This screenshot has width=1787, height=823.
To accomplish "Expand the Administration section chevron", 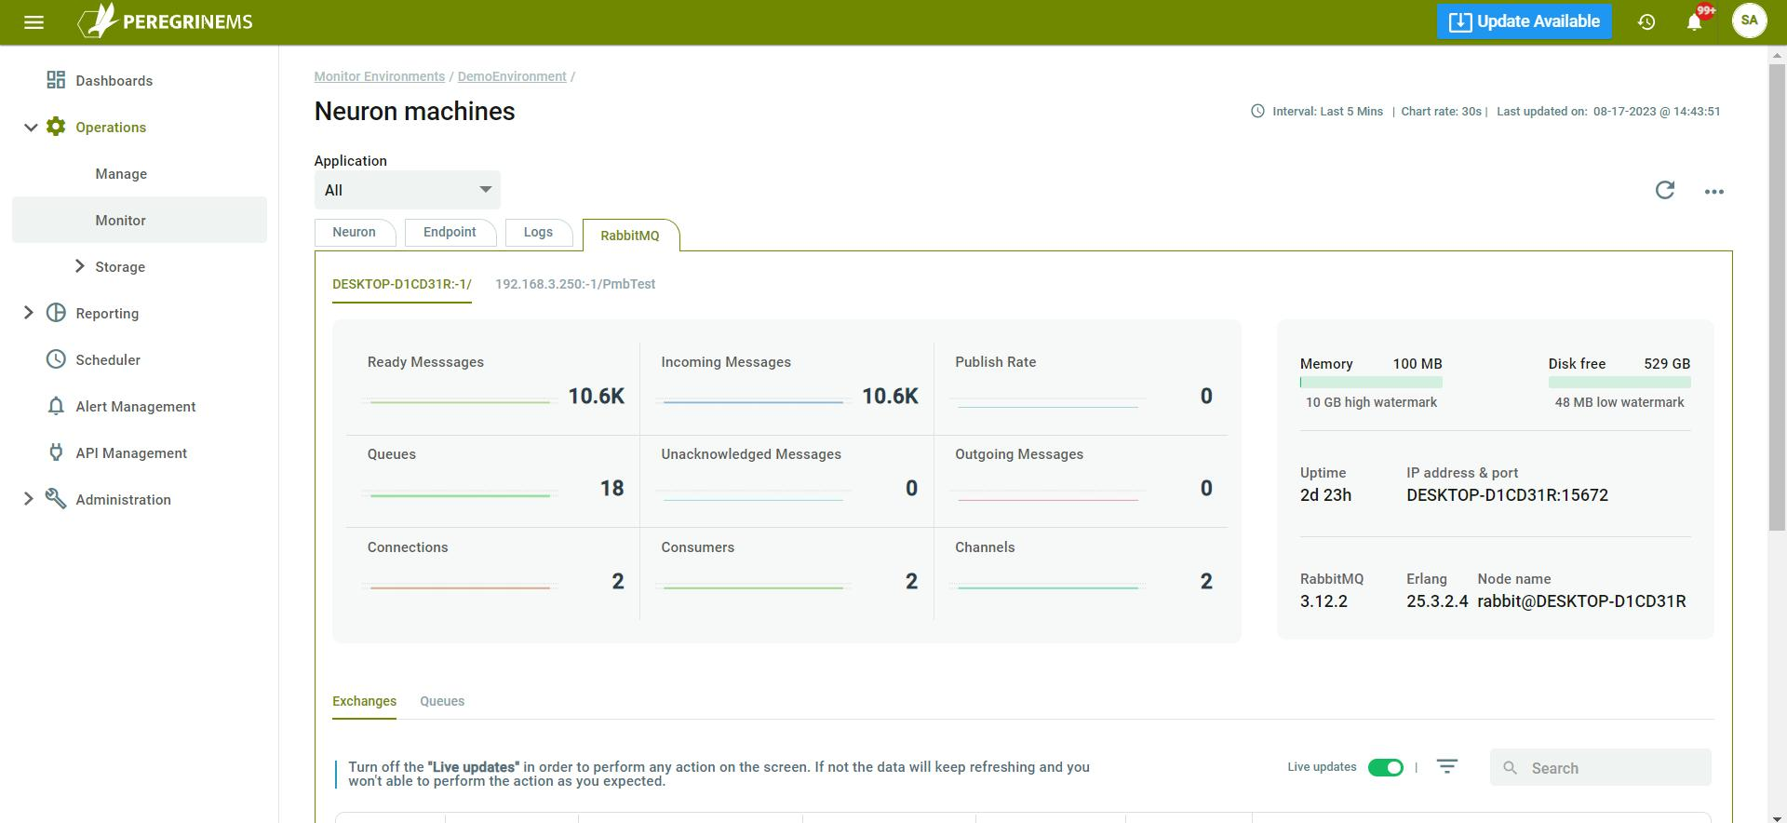I will pos(28,499).
